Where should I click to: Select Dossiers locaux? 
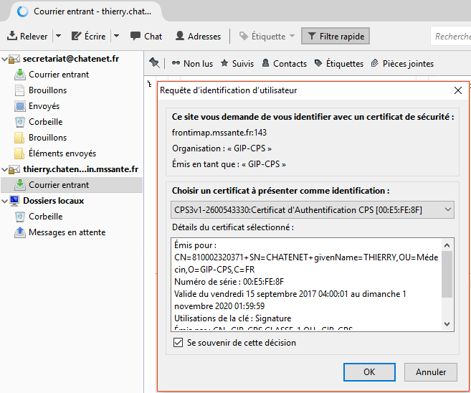click(x=53, y=201)
